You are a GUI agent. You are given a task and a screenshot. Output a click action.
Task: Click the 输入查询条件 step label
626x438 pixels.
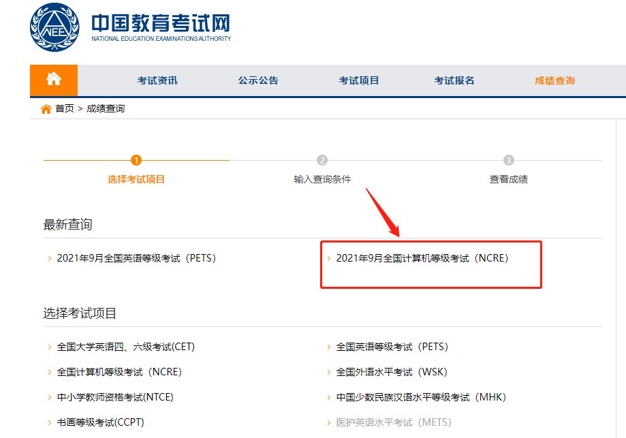click(322, 179)
